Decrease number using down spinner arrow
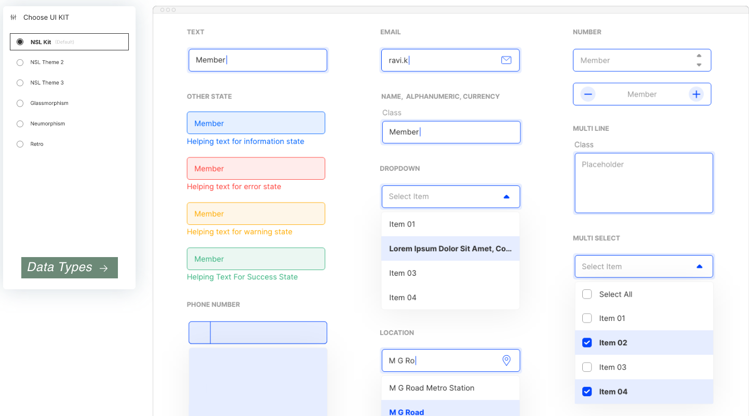This screenshot has height=416, width=749. coord(699,65)
